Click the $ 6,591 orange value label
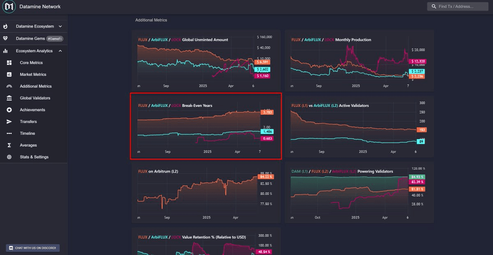Viewport: 493px width, 255px height. click(262, 62)
